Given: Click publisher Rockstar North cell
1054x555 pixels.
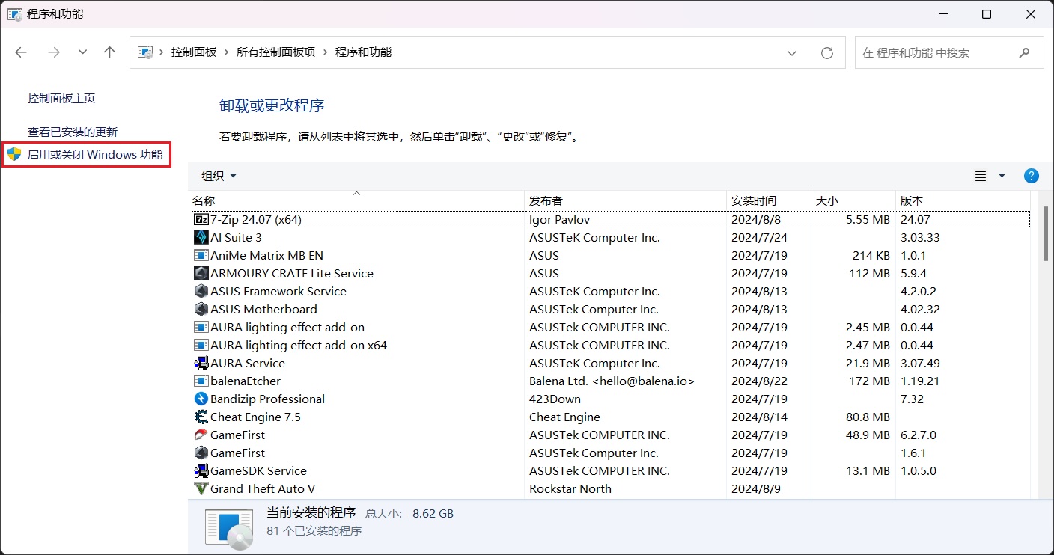Looking at the screenshot, I should (x=570, y=488).
